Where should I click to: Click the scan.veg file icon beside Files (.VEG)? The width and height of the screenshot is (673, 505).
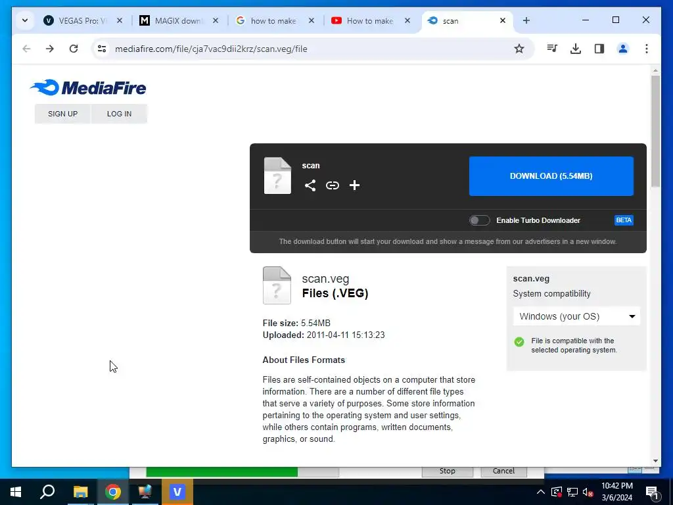(x=277, y=285)
